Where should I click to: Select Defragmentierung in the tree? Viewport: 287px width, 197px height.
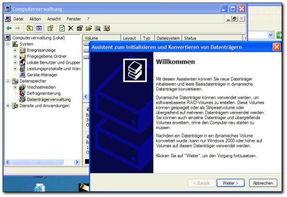point(43,94)
